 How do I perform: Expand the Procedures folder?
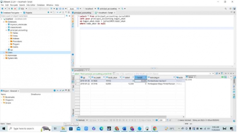[9, 41]
